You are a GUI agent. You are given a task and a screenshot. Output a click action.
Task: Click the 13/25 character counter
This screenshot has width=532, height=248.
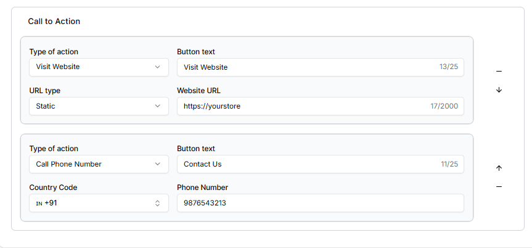[448, 67]
